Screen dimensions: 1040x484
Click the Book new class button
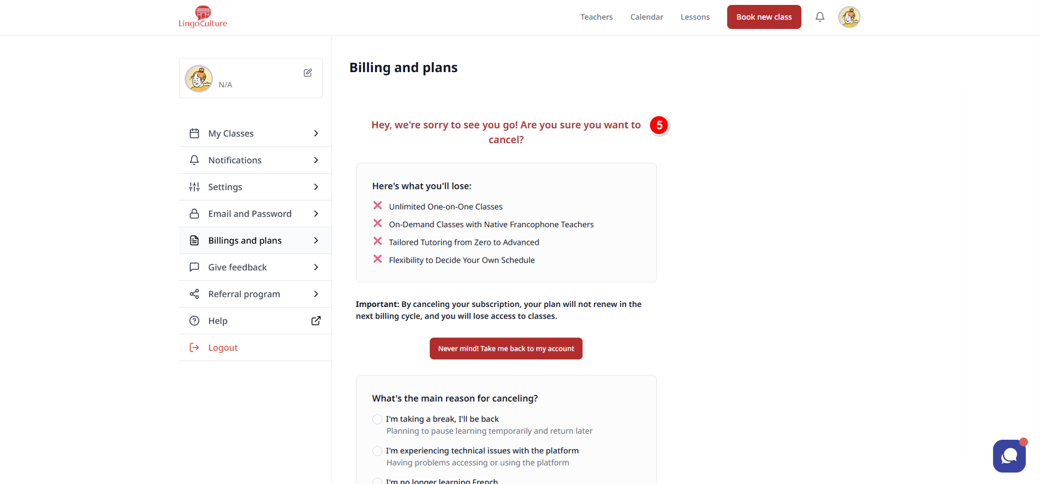(x=764, y=17)
